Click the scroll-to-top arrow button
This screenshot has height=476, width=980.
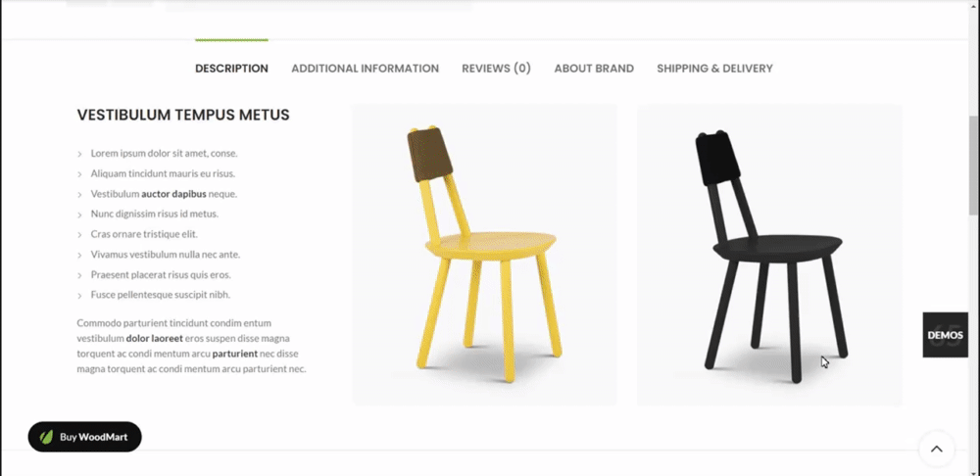936,448
